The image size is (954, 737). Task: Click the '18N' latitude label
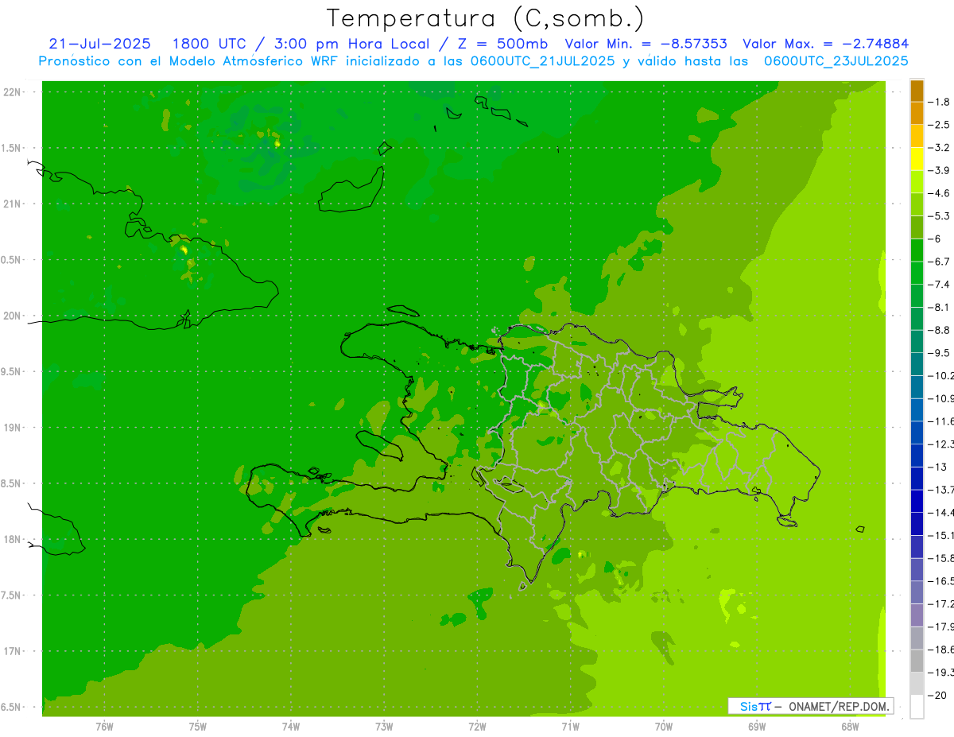(x=12, y=540)
